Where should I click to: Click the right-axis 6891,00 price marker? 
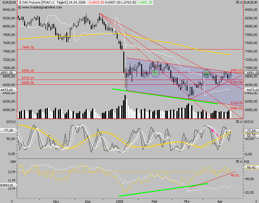click(251, 73)
